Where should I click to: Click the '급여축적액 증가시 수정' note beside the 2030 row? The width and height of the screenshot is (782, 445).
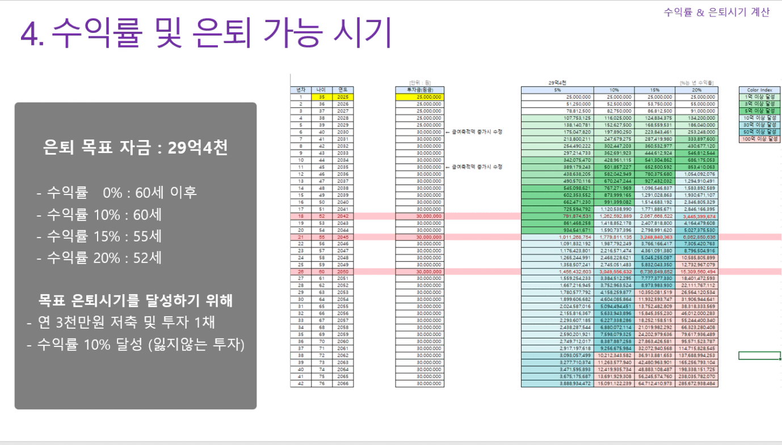point(474,132)
